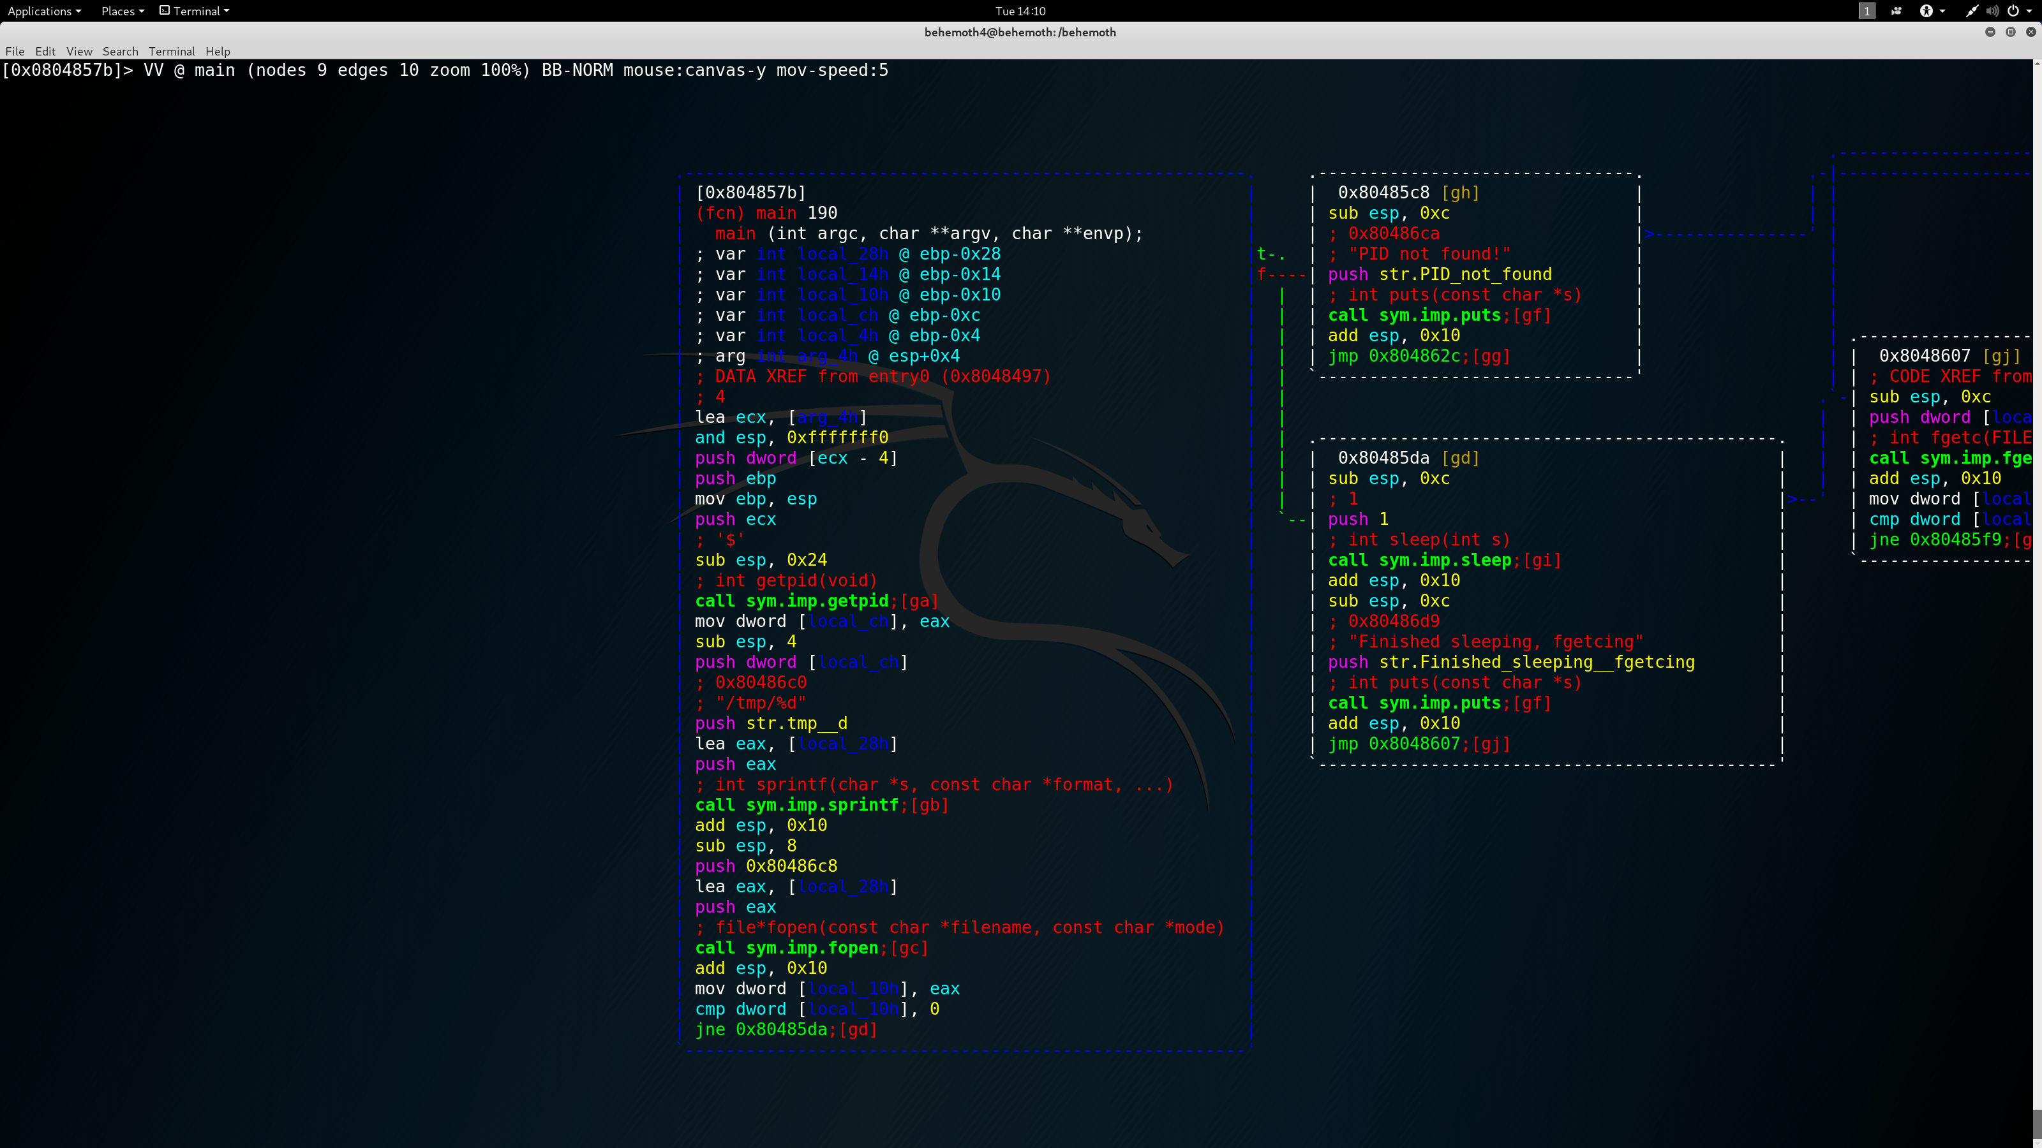
Task: Click 'call sym.imp.sleep;[gi]' instruction
Action: (1444, 560)
